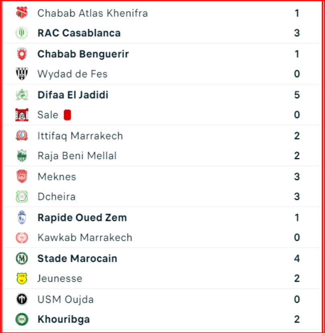Screen dimensions: 325x333
Task: Click the red card indicator beside Sale
Action: (67, 115)
